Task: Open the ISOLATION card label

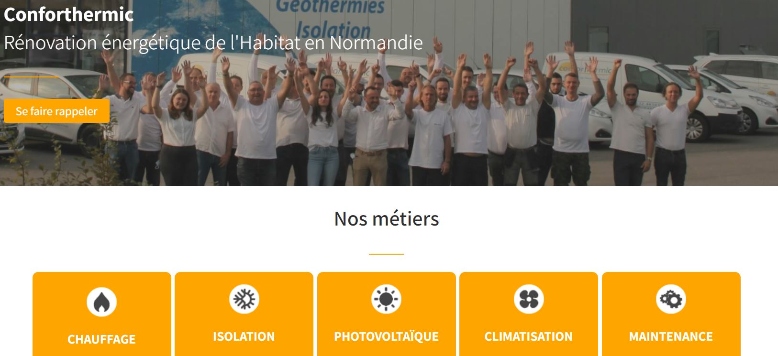Action: (x=244, y=336)
